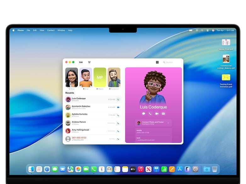Open FaceTime in the Dock
The width and height of the screenshot is (246, 184).
[86, 169]
